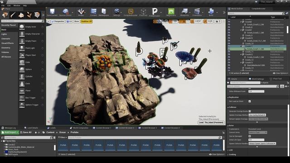The image size is (290, 163).
Task: Toggle the Can be Damaged checkbox
Action: (x=250, y=136)
